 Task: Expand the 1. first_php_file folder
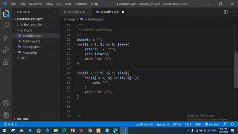31,25
